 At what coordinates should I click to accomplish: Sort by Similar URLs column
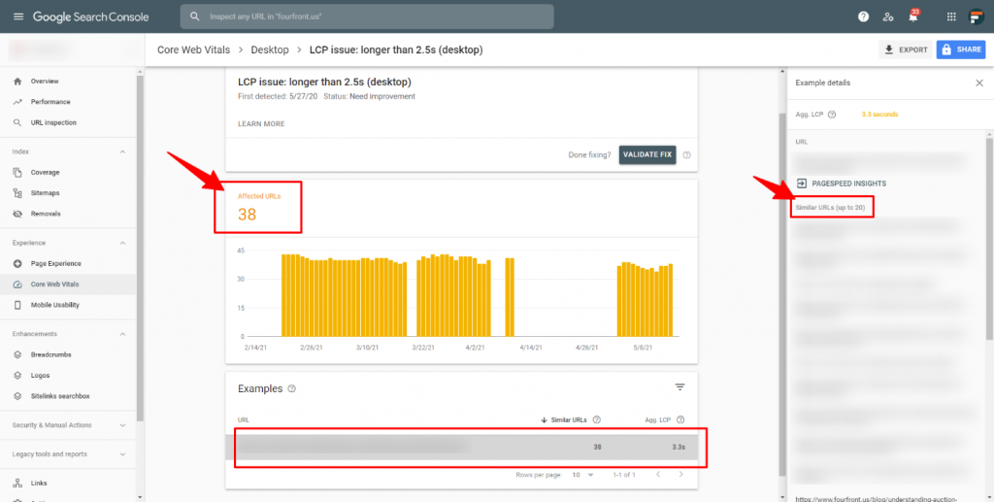coord(564,419)
